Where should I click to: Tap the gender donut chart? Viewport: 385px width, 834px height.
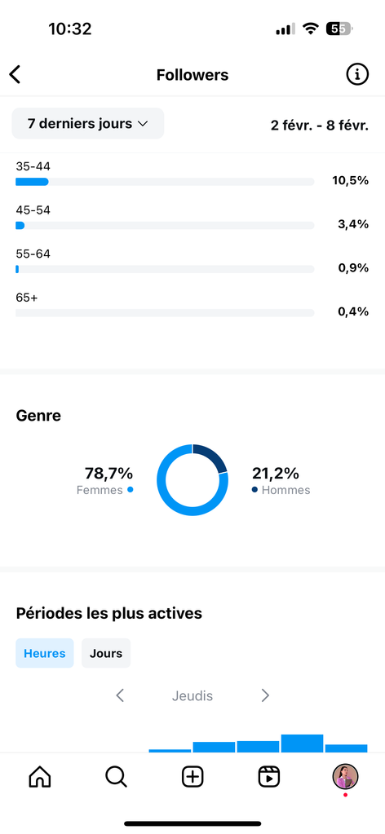(192, 479)
